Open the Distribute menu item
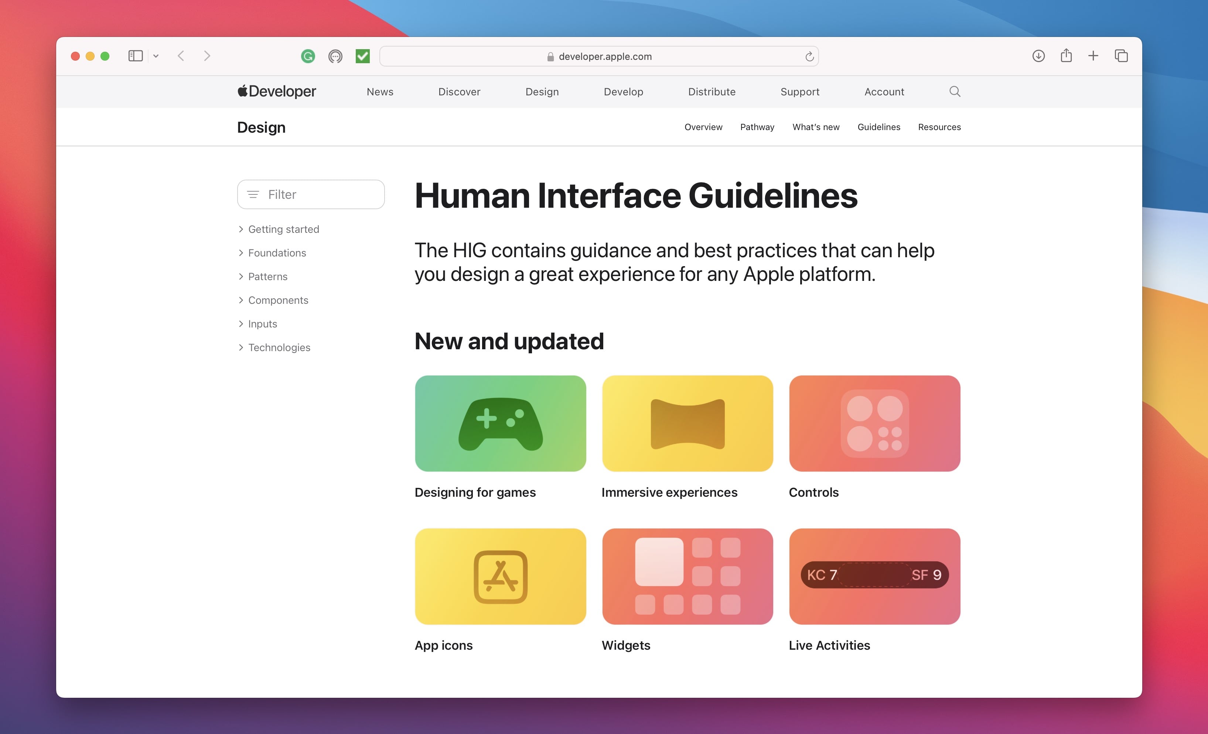 (x=712, y=91)
